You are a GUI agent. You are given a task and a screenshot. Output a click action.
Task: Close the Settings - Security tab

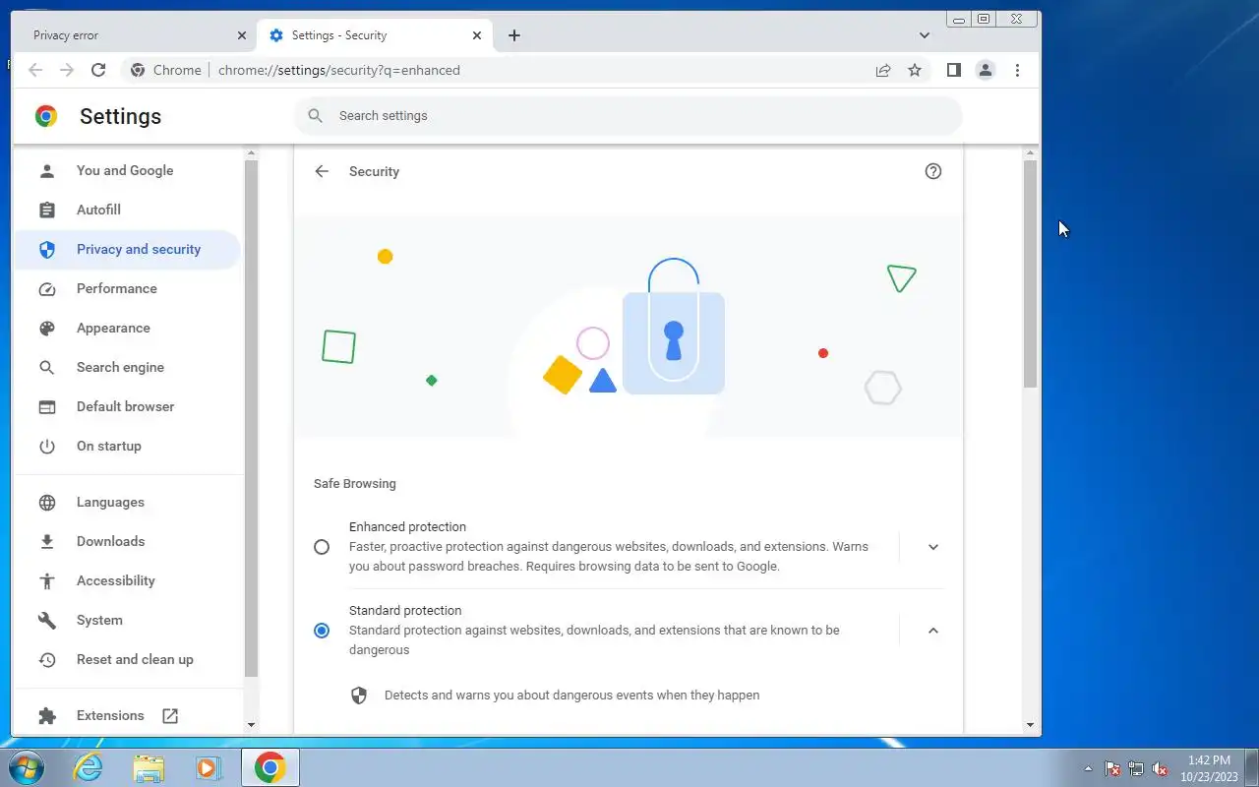click(477, 35)
